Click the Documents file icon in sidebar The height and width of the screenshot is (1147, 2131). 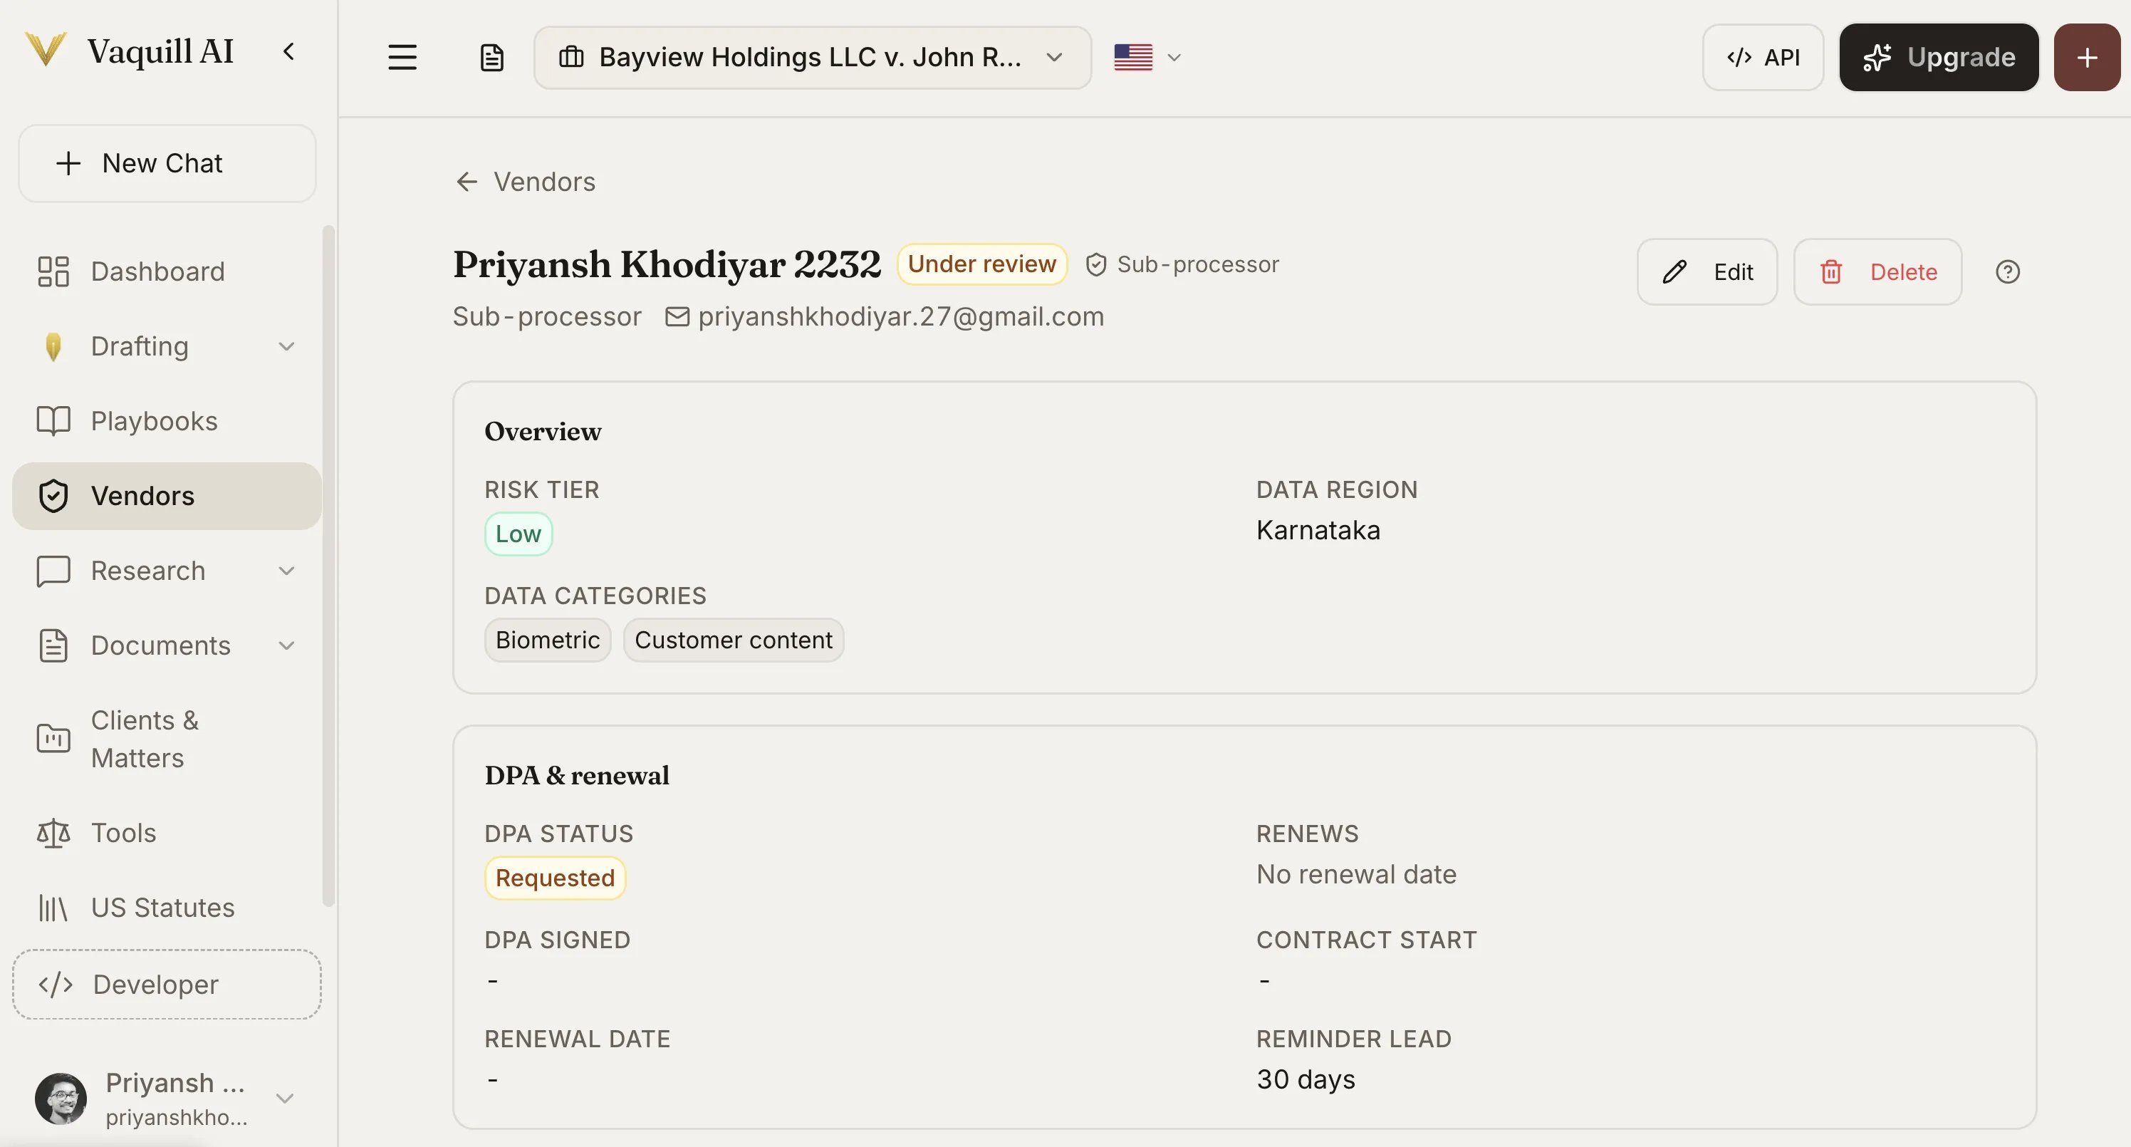53,645
